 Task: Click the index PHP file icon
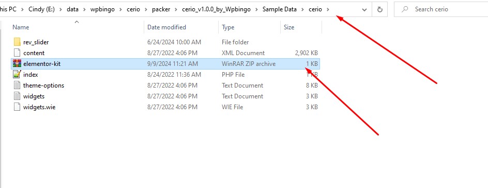pos(17,75)
